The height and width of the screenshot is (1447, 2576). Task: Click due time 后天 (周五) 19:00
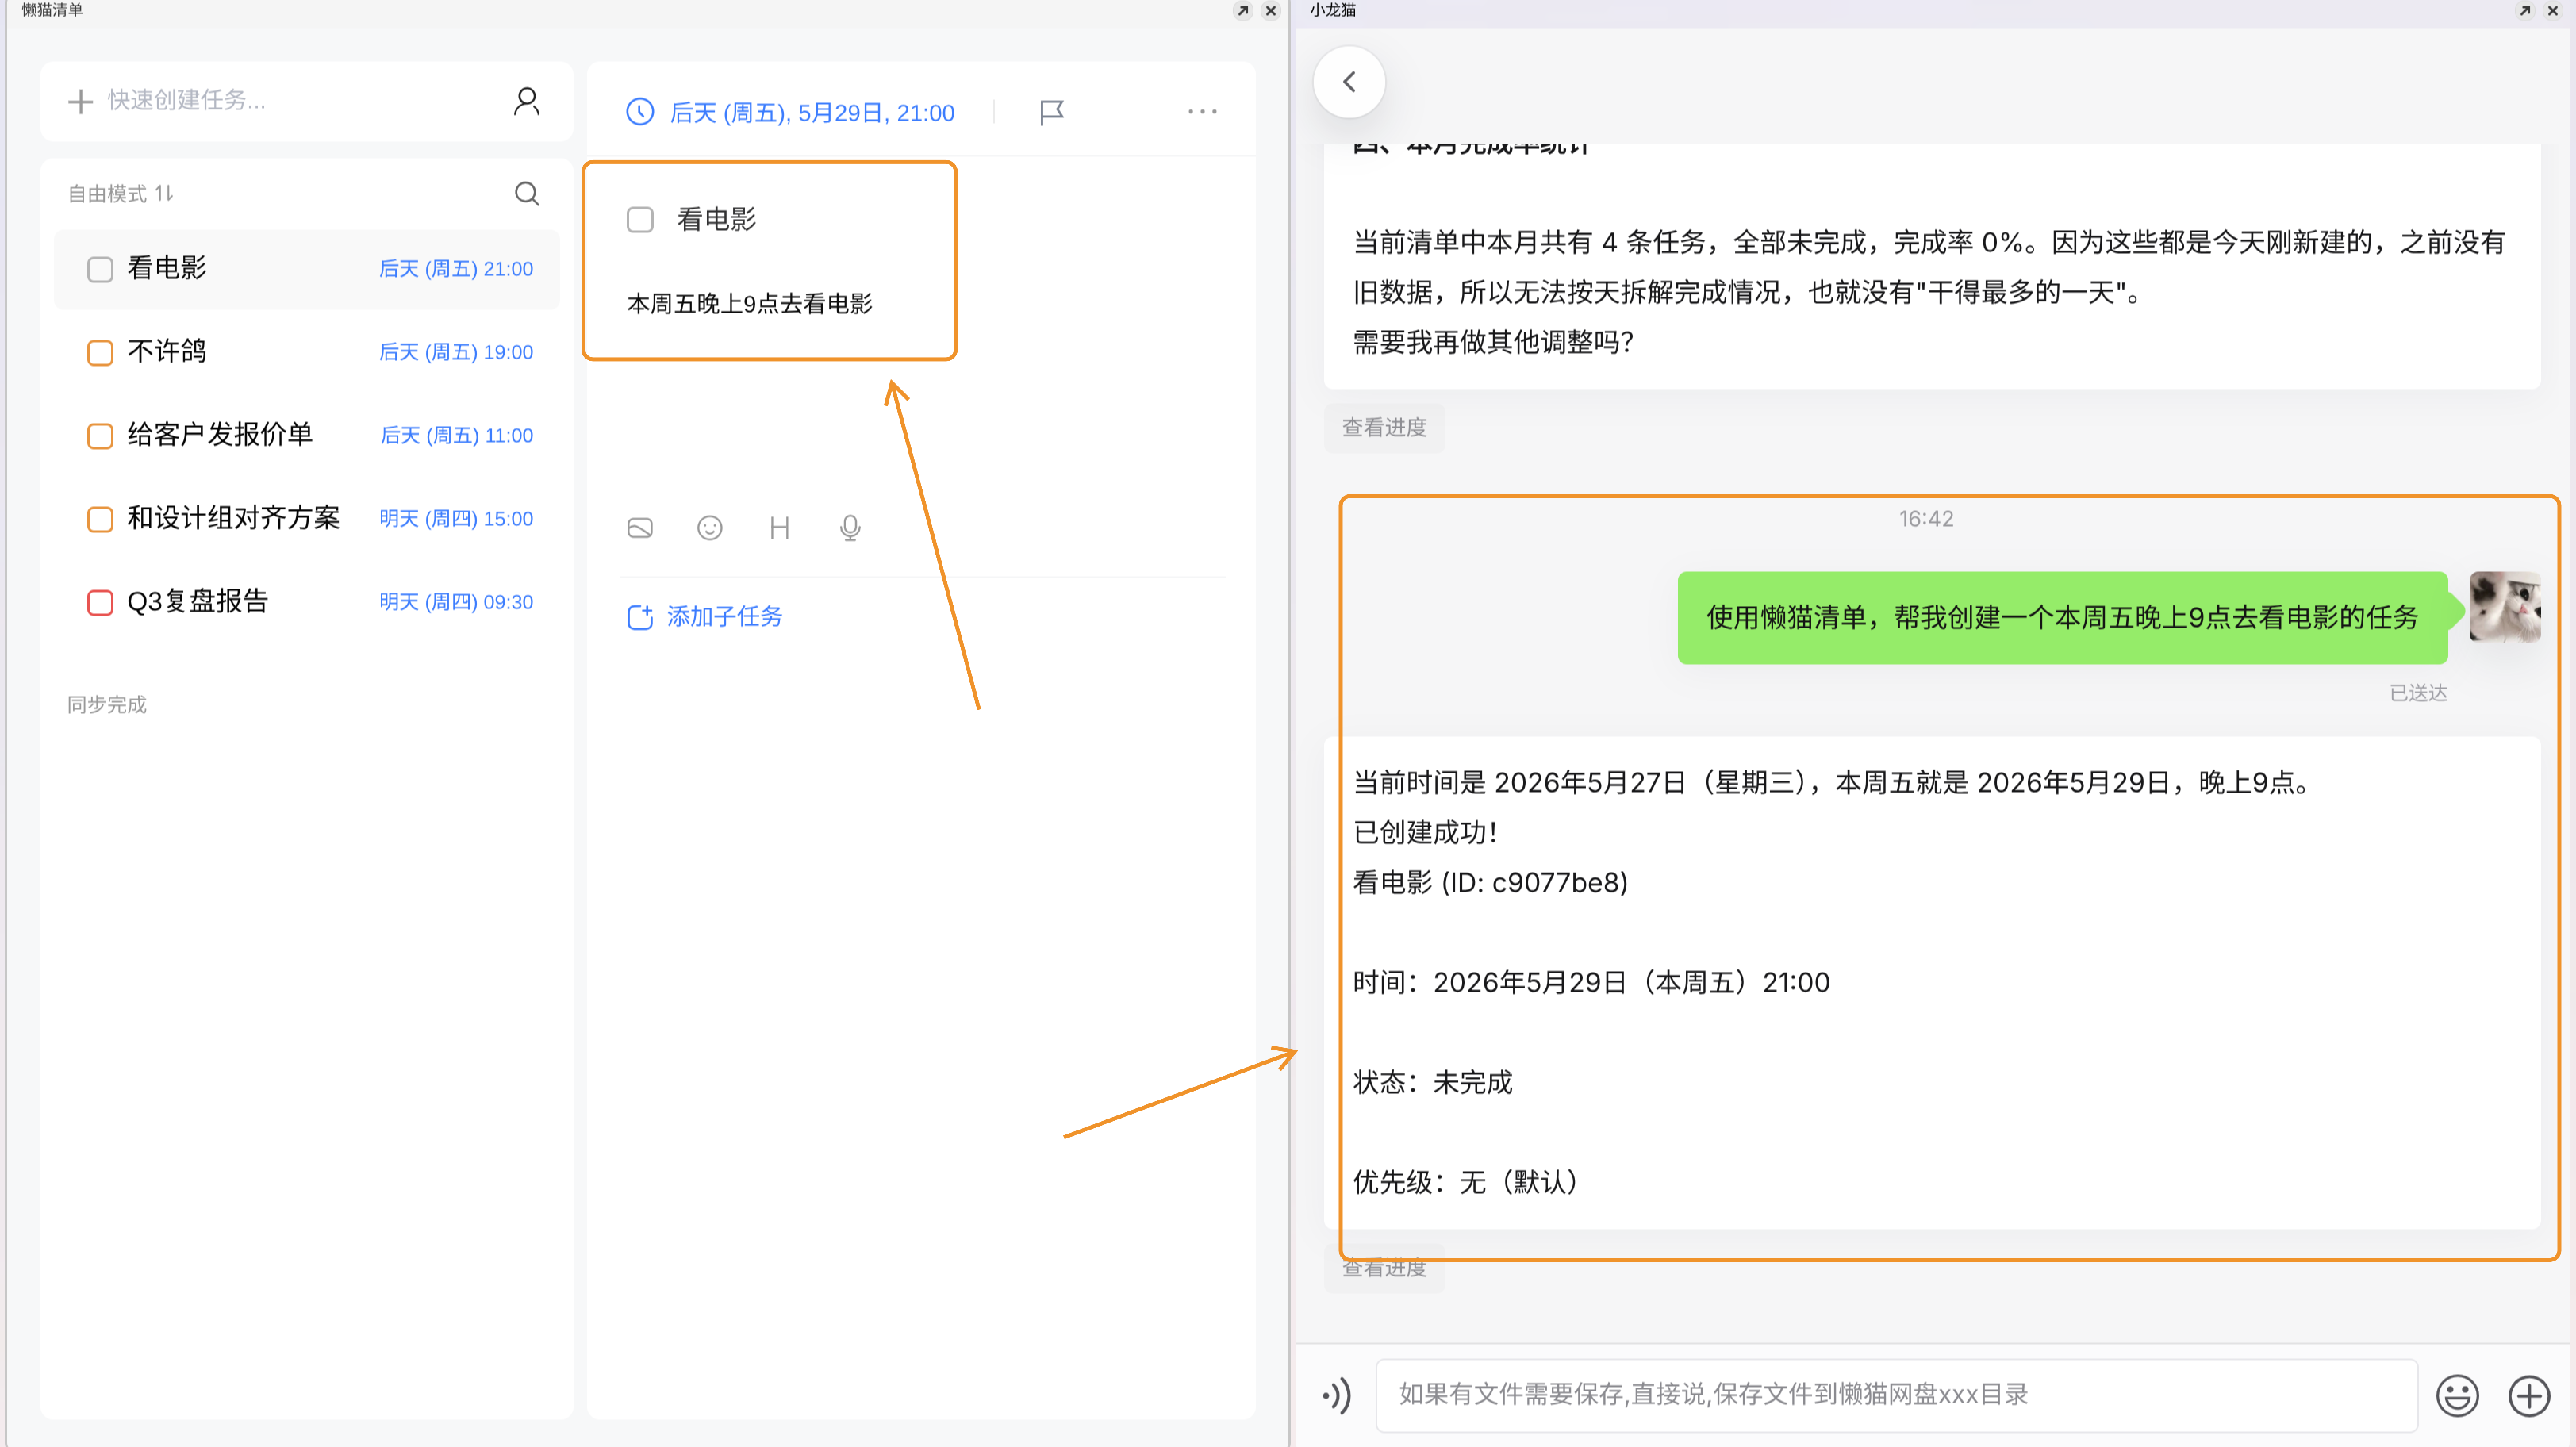pos(456,352)
